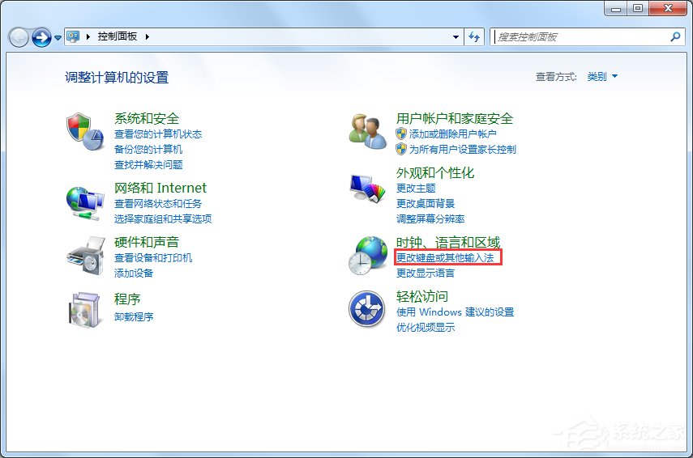Open the Network and Internet globe icon
This screenshot has height=458, width=693.
84,201
